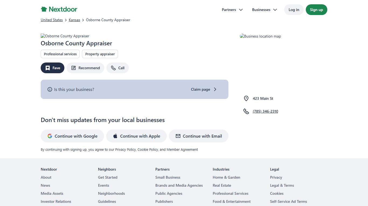Image resolution: width=368 pixels, height=206 pixels.
Task: Click the phone icon beside the number
Action: pos(246,111)
